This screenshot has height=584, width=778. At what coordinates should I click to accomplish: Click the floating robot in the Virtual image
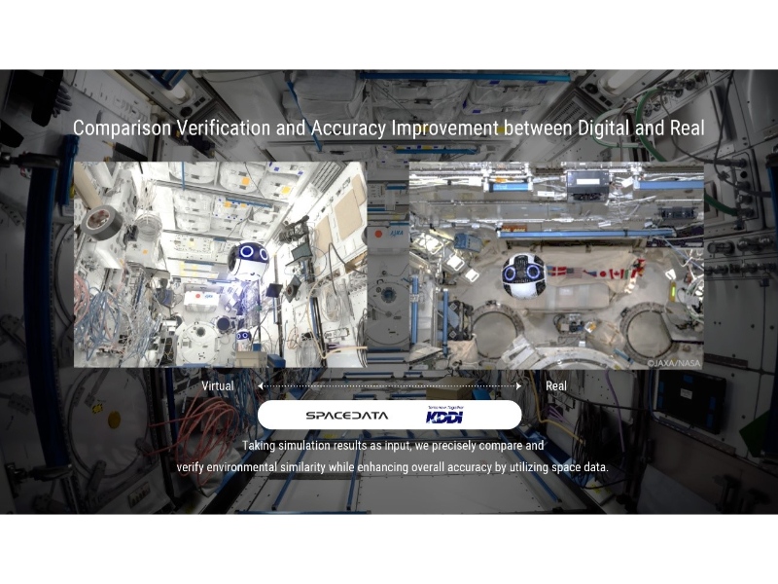[x=249, y=260]
